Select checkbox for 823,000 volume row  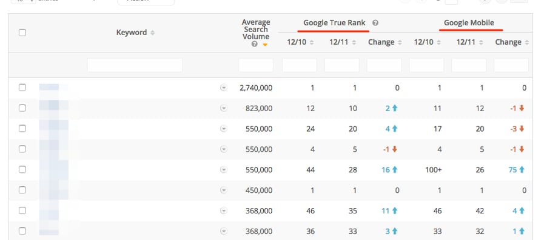22,108
